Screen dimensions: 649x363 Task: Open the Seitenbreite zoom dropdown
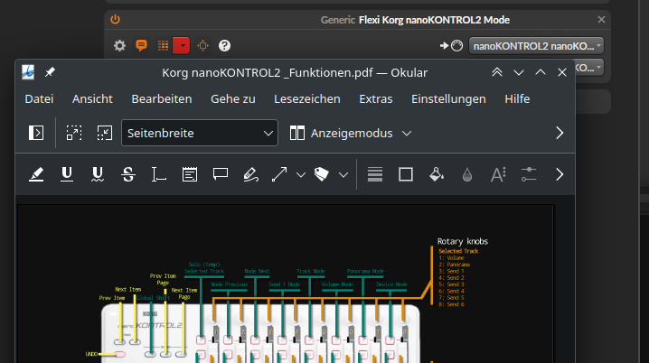[x=200, y=133]
